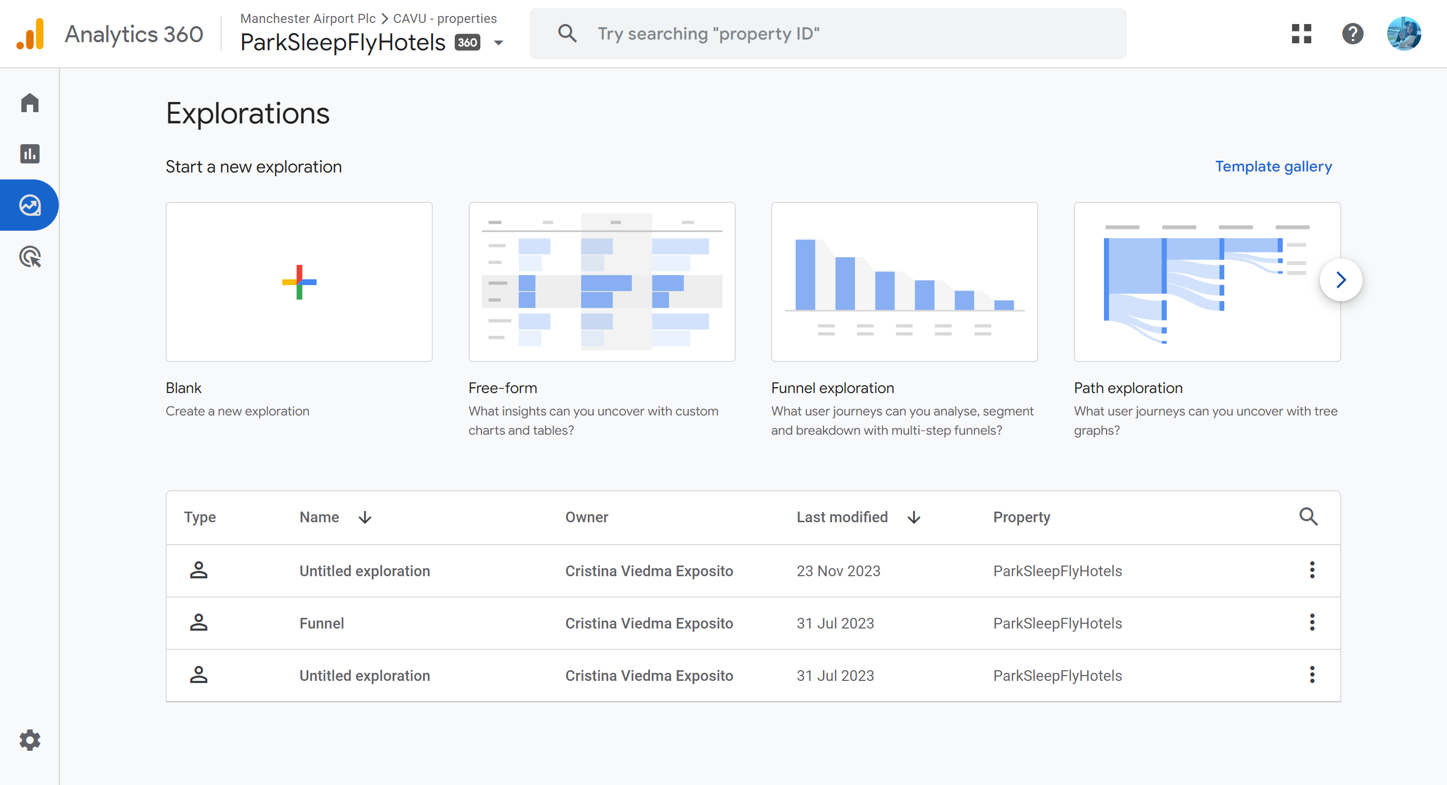Image resolution: width=1447 pixels, height=785 pixels.
Task: Click the table search magnifier icon
Action: pos(1308,516)
